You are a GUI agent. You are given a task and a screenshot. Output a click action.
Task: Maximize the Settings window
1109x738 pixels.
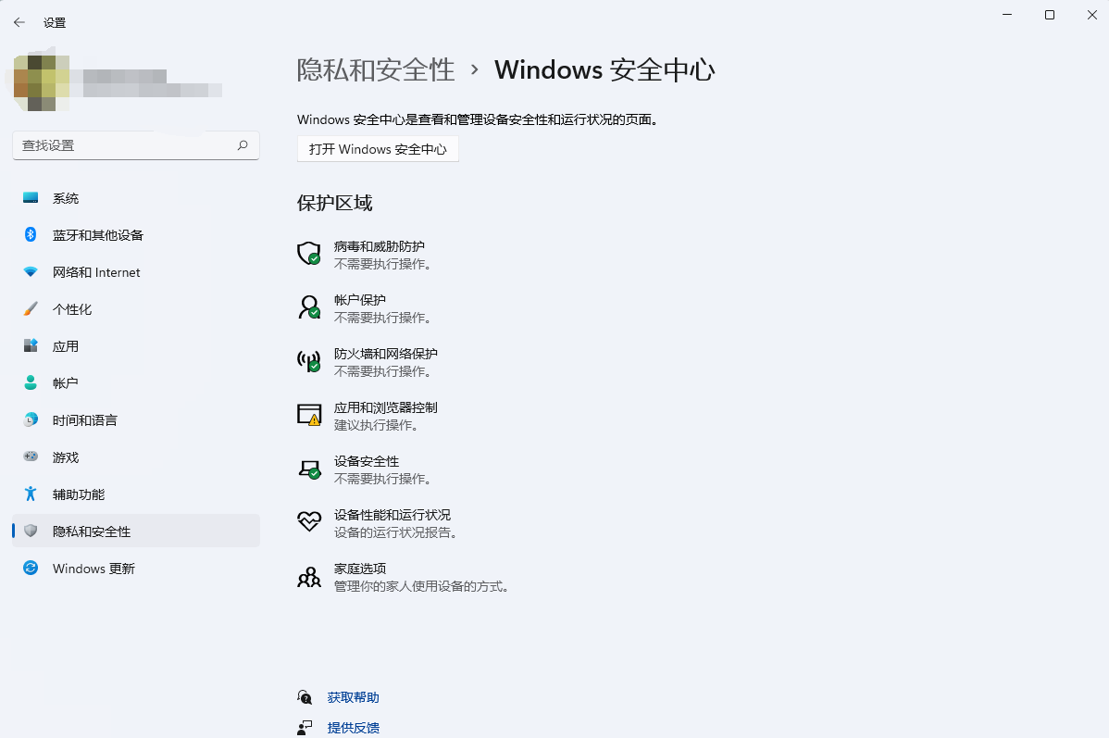tap(1050, 15)
